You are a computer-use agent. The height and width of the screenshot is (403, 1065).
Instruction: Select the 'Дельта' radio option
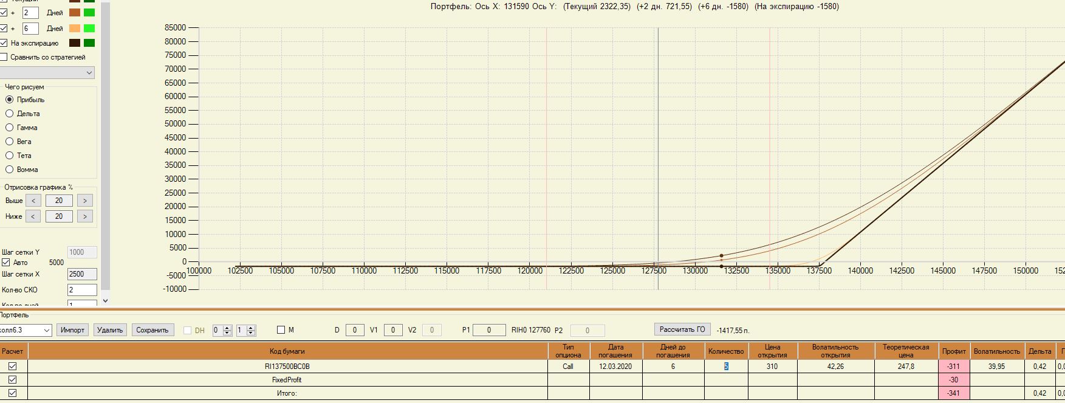coord(9,114)
